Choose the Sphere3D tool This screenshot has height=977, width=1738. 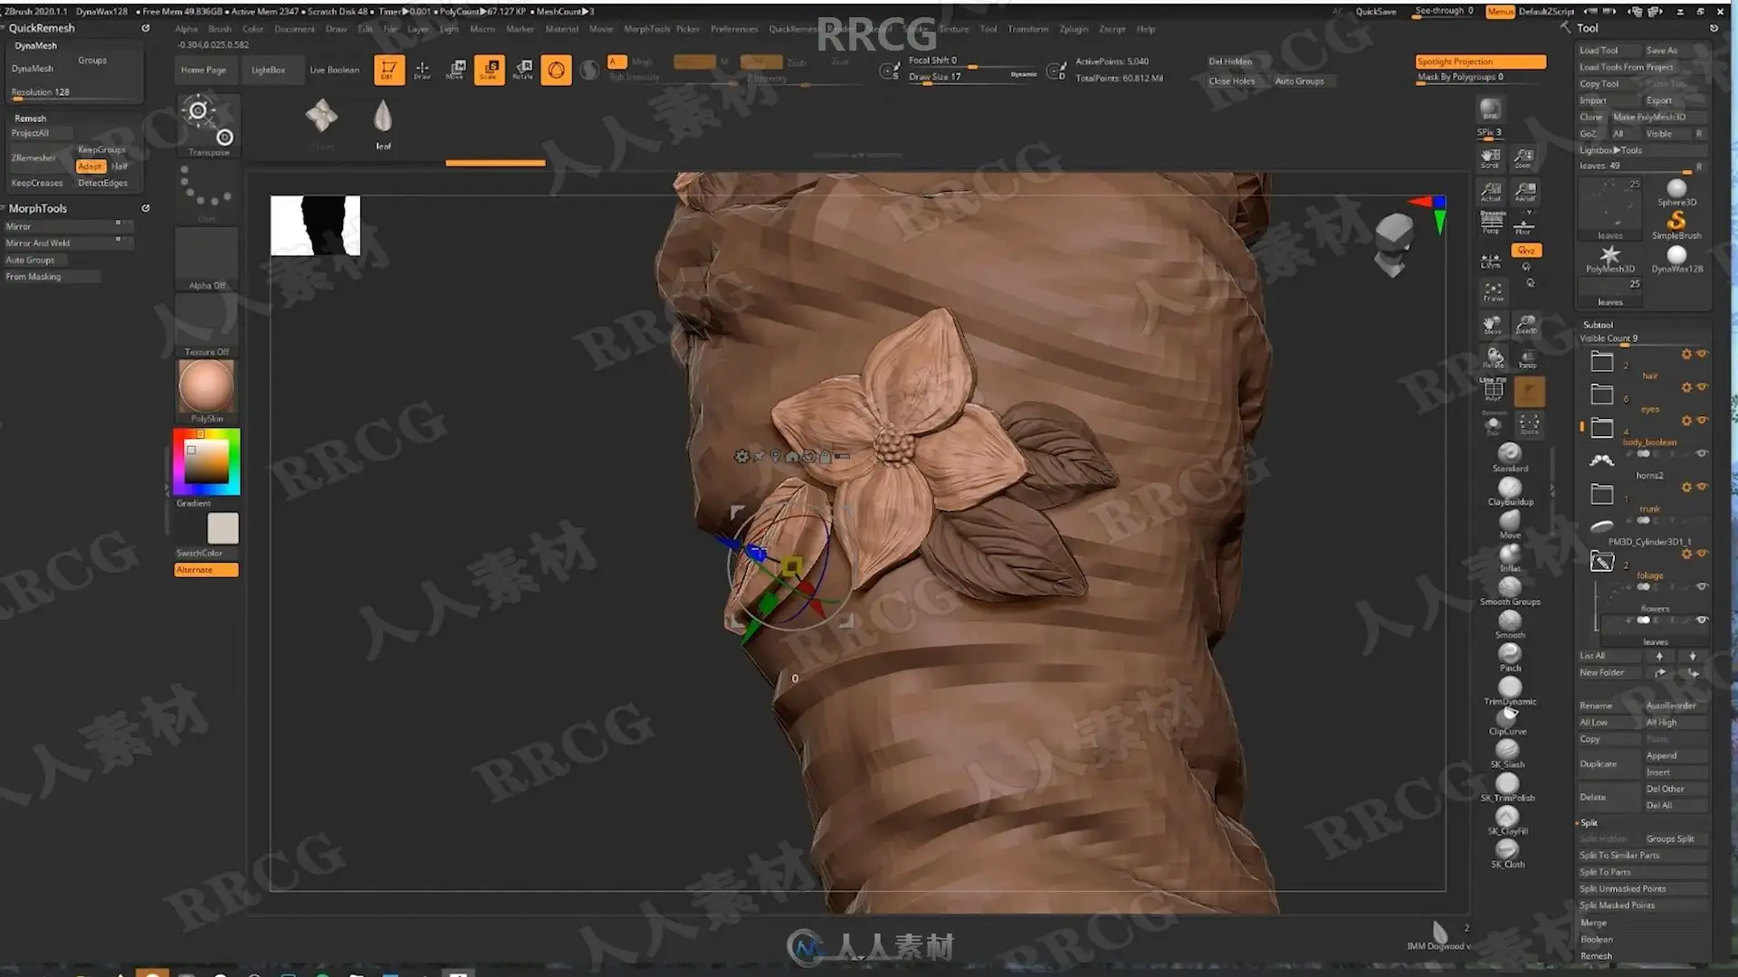[x=1676, y=192]
